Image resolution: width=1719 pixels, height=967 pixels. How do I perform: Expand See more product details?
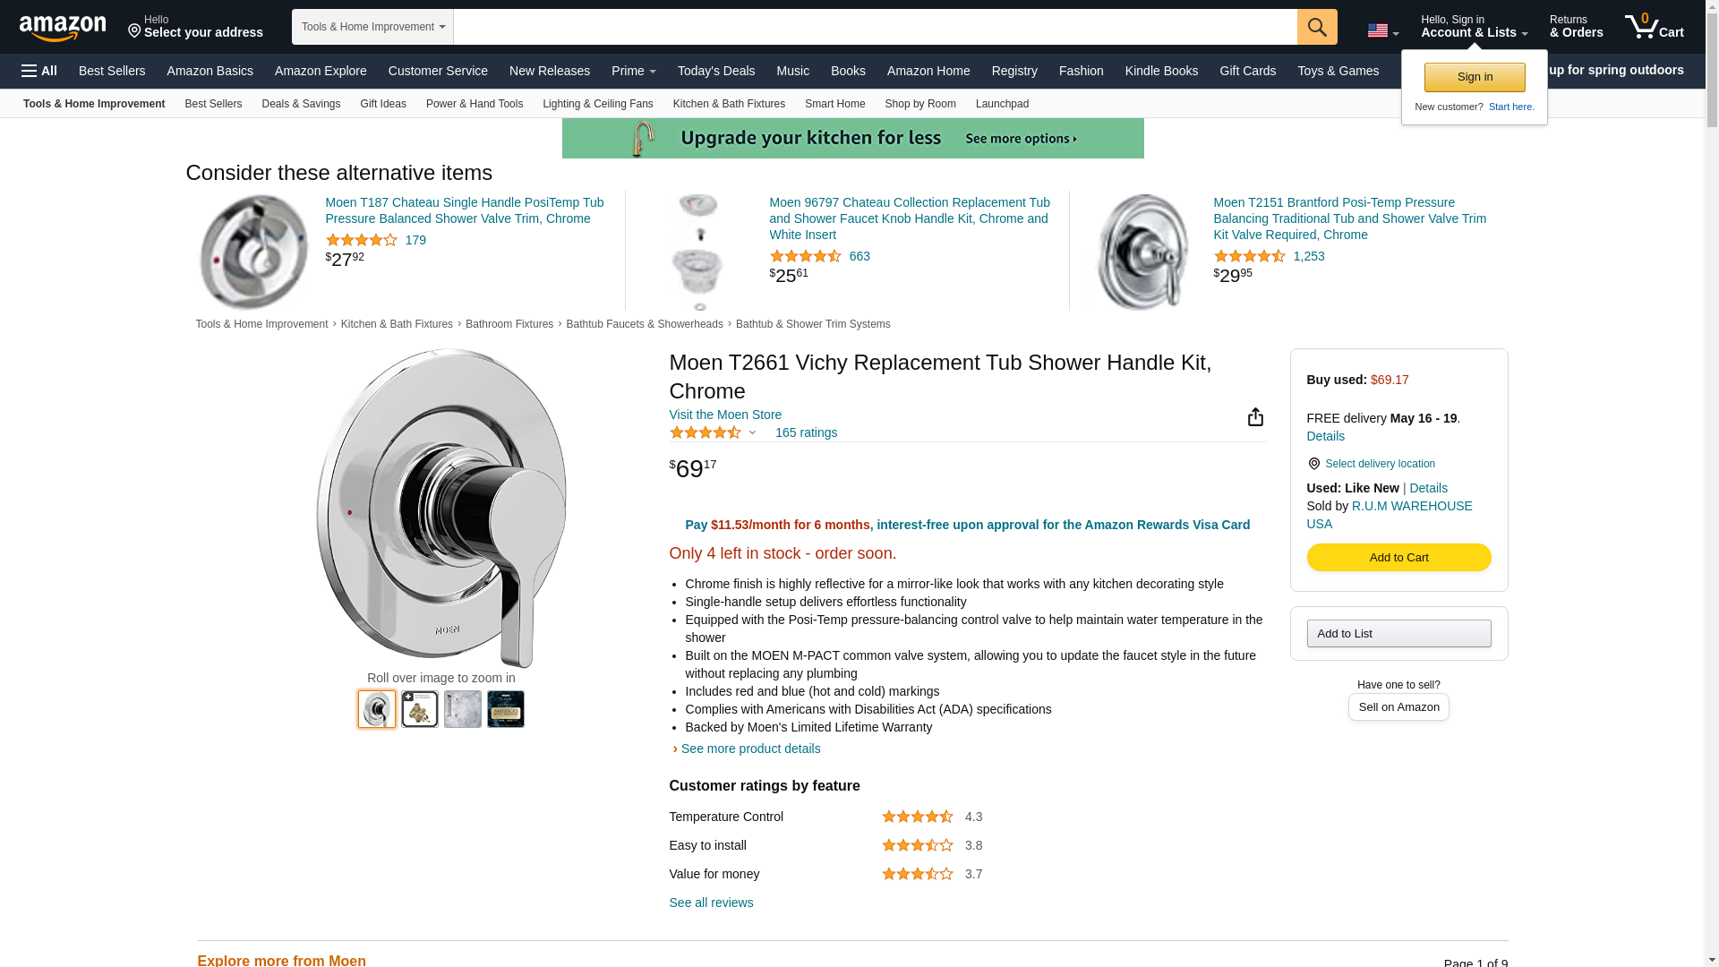750,749
